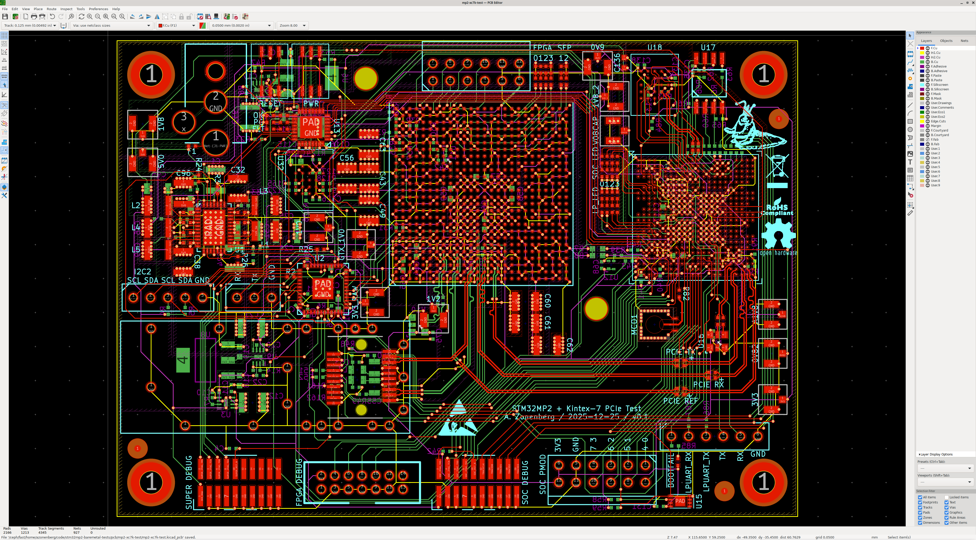This screenshot has height=540, width=976.
Task: Run the Design Rules Checker
Action: pos(235,17)
